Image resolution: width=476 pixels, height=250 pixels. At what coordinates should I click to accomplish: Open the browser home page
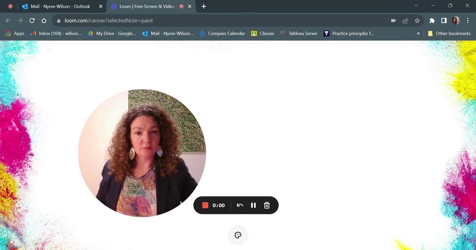(x=44, y=20)
